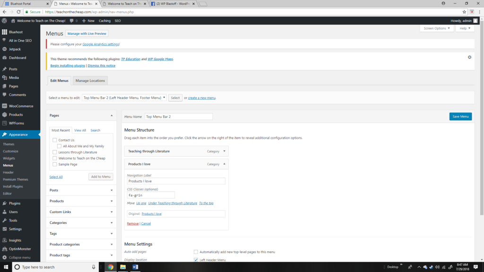Expand the Custom Links accordion

pos(81,212)
